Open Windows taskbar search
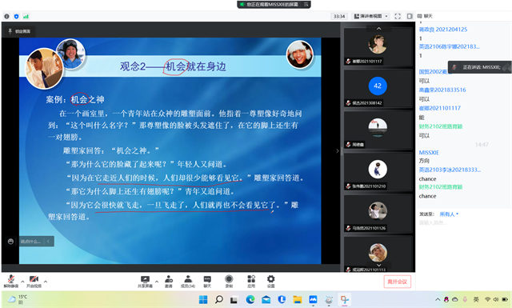512x308 pixels. click(x=218, y=299)
